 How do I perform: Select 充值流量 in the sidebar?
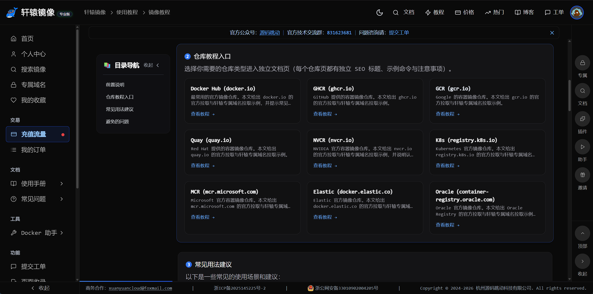pyautogui.click(x=38, y=134)
